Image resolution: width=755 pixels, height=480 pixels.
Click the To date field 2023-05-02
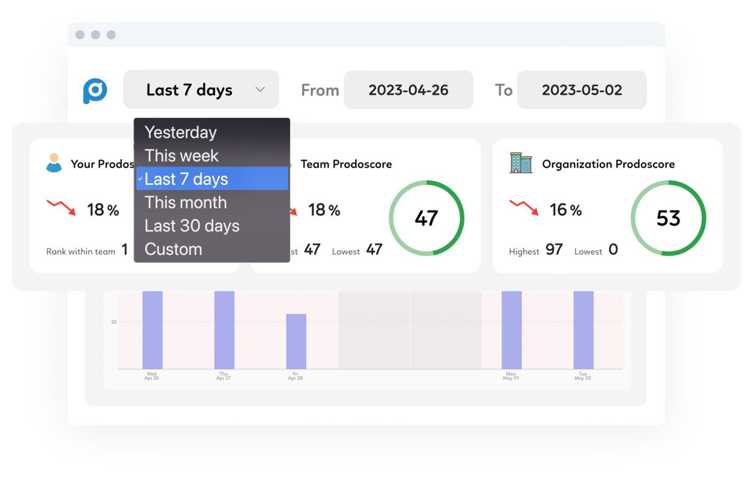point(582,90)
